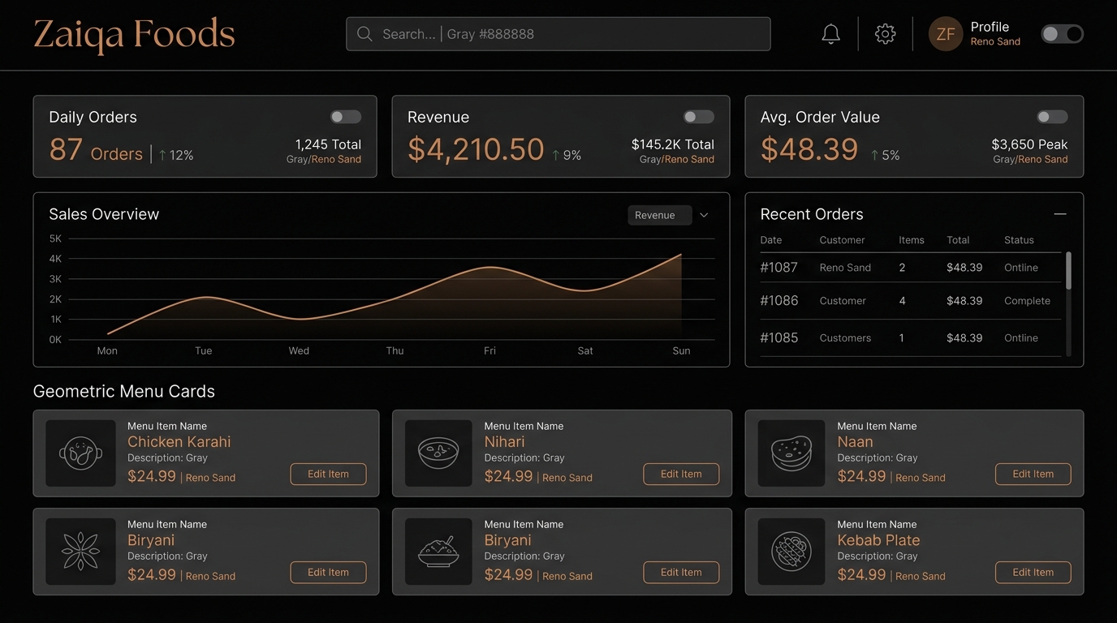Click the rice bowl Biryani icon

pos(438,552)
